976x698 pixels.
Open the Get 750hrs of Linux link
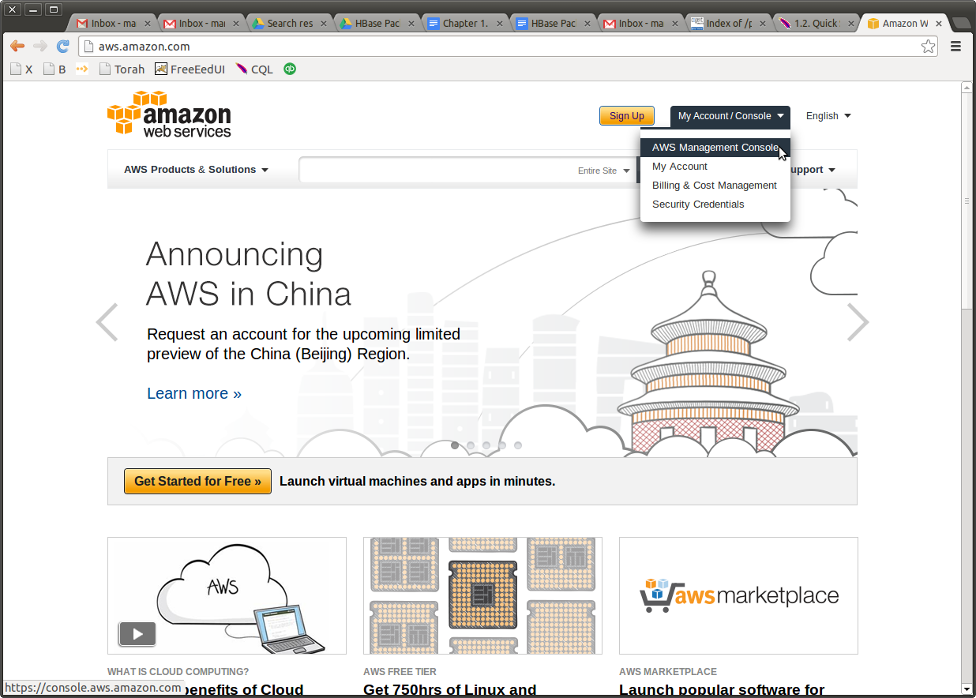450,690
